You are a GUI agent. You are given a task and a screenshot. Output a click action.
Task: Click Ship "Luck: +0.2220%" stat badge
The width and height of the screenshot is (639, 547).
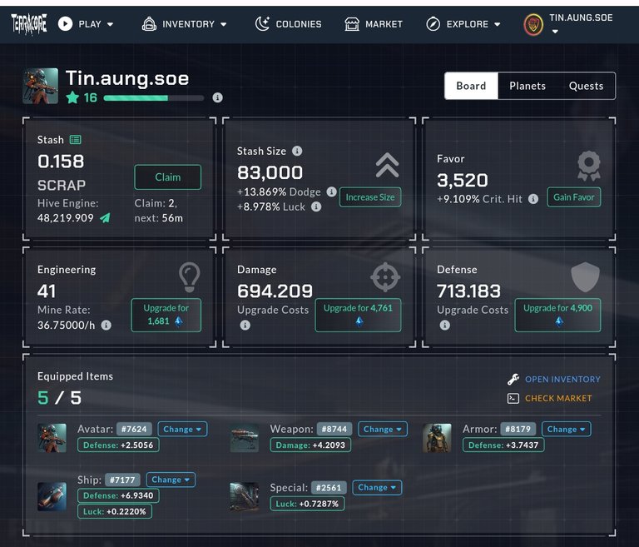(x=115, y=511)
